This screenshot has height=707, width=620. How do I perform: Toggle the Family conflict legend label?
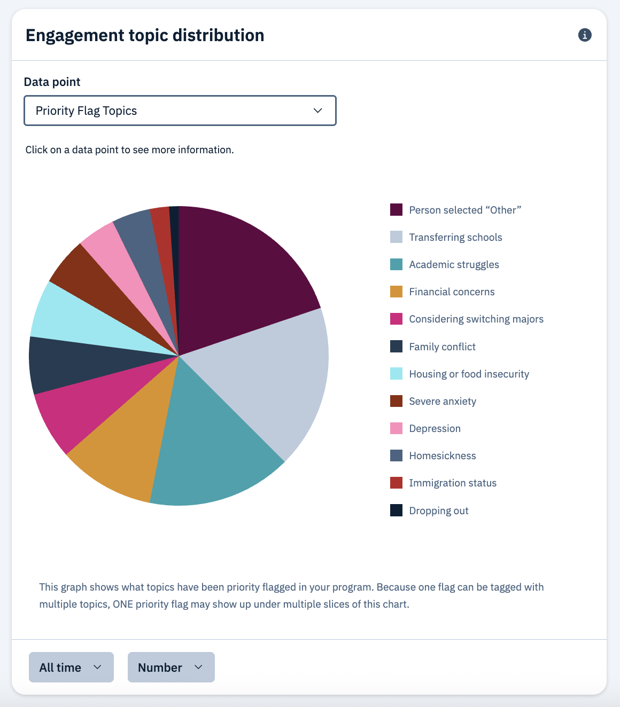pyautogui.click(x=442, y=347)
